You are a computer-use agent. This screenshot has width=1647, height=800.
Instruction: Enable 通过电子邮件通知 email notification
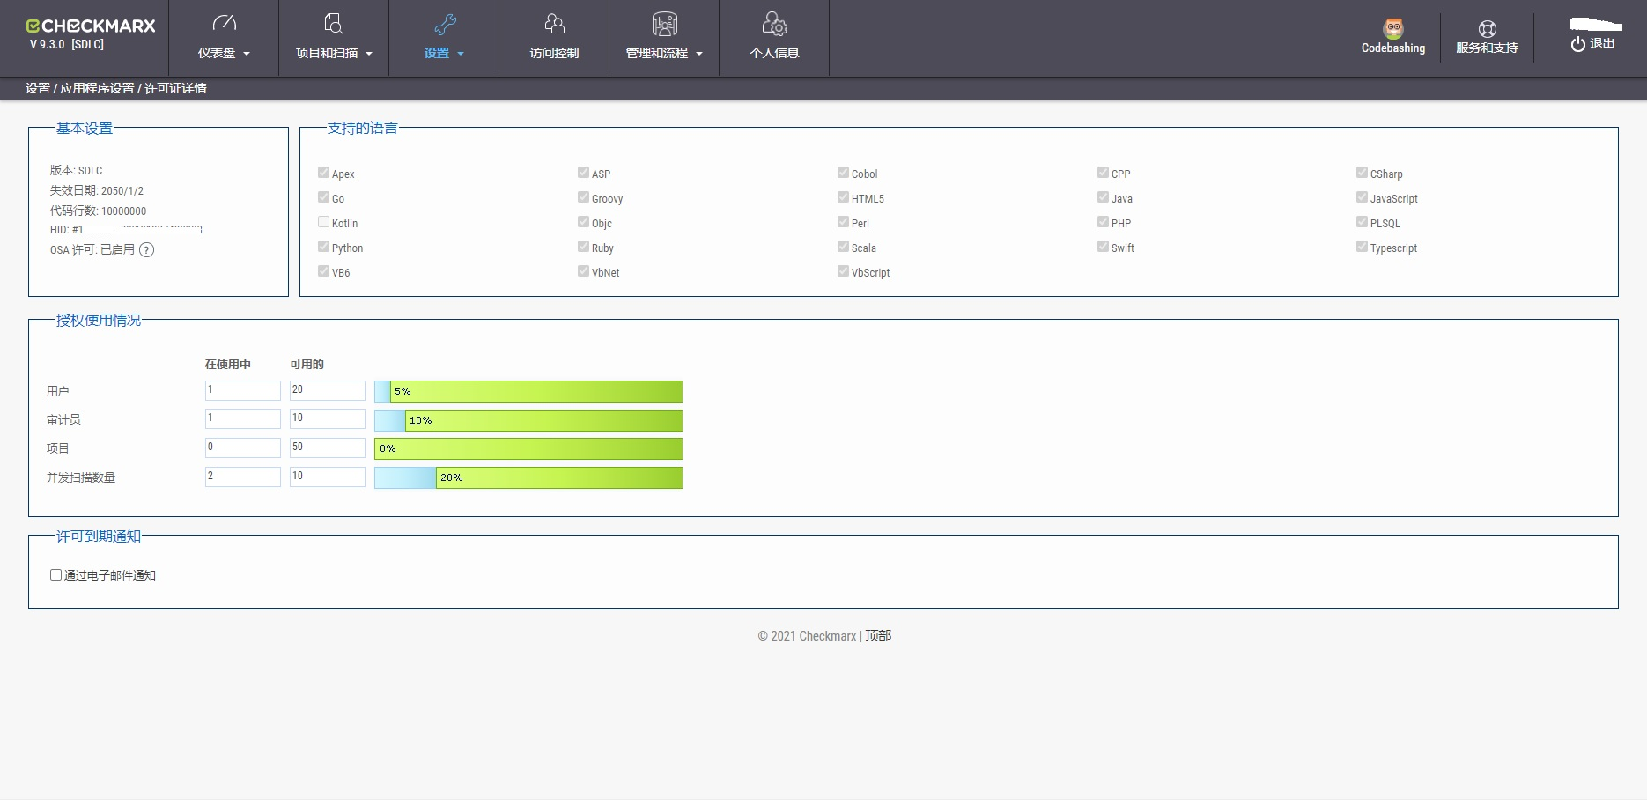pos(55,574)
